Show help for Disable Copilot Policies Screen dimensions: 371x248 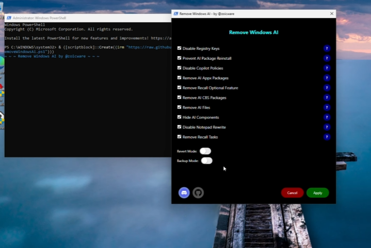327,68
